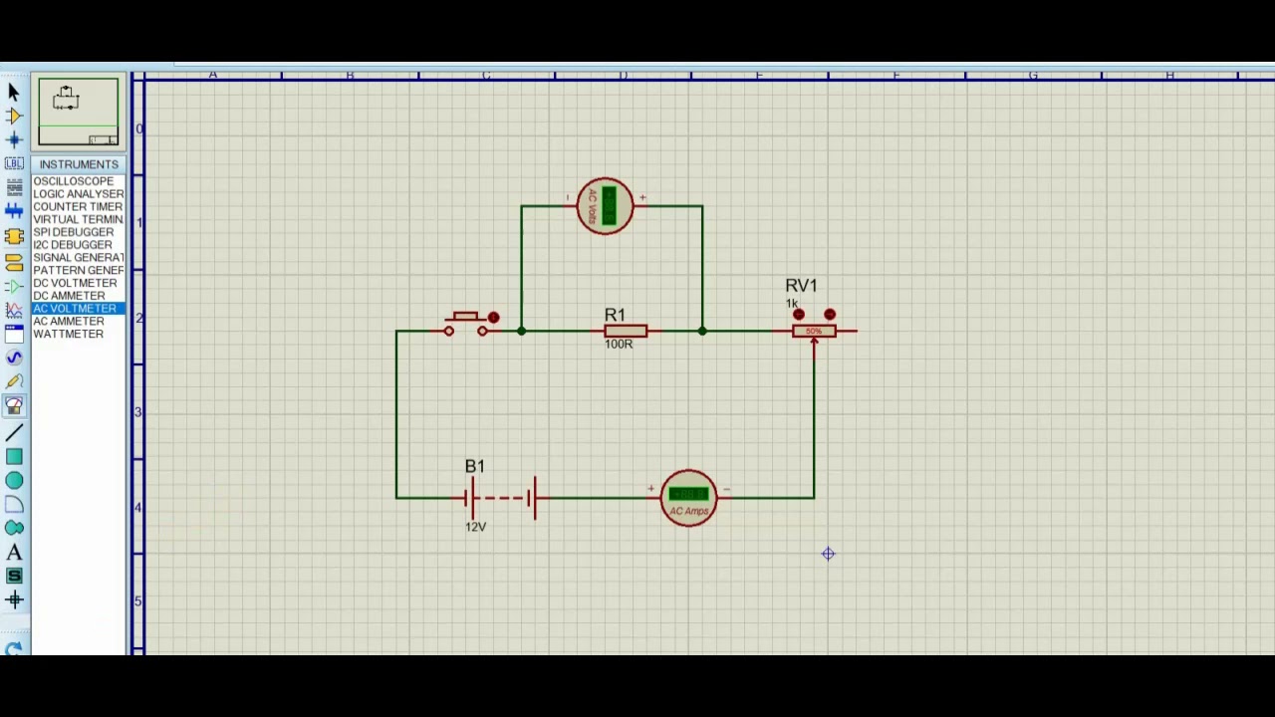Select the Wire Label (LBL) tool
The height and width of the screenshot is (717, 1275).
14,163
